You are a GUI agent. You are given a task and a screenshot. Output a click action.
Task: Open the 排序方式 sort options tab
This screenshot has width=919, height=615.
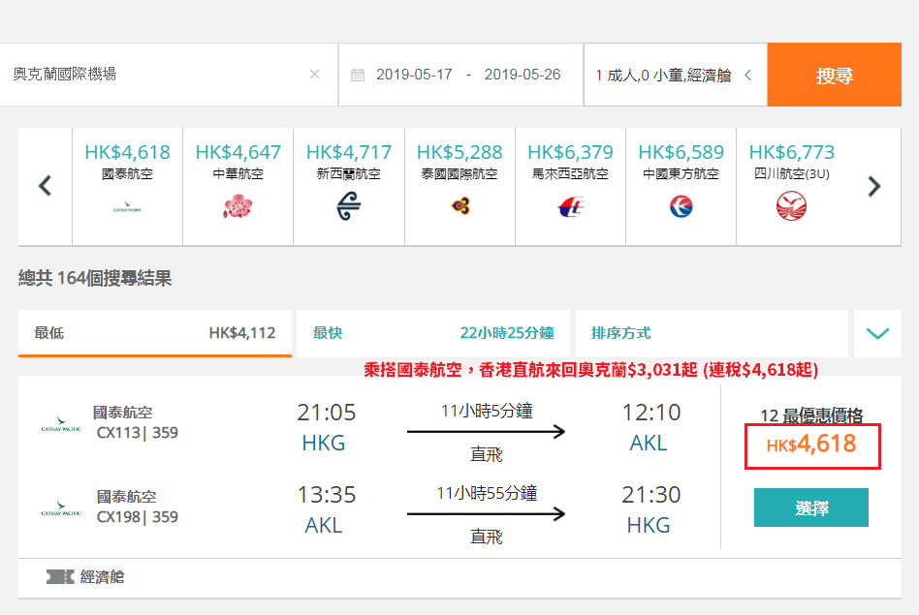[713, 333]
